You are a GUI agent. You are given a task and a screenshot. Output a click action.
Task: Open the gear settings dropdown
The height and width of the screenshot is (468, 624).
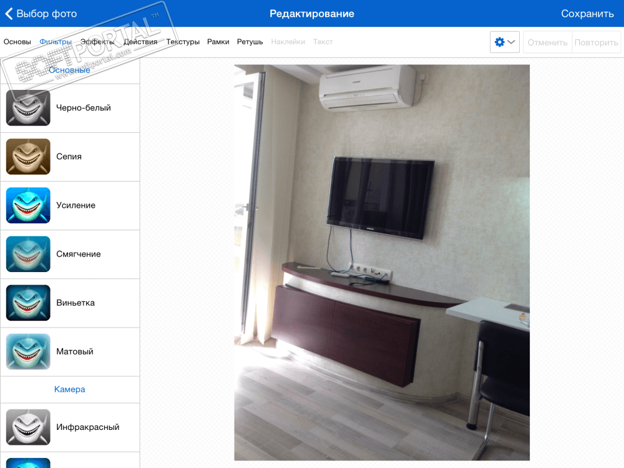(505, 42)
